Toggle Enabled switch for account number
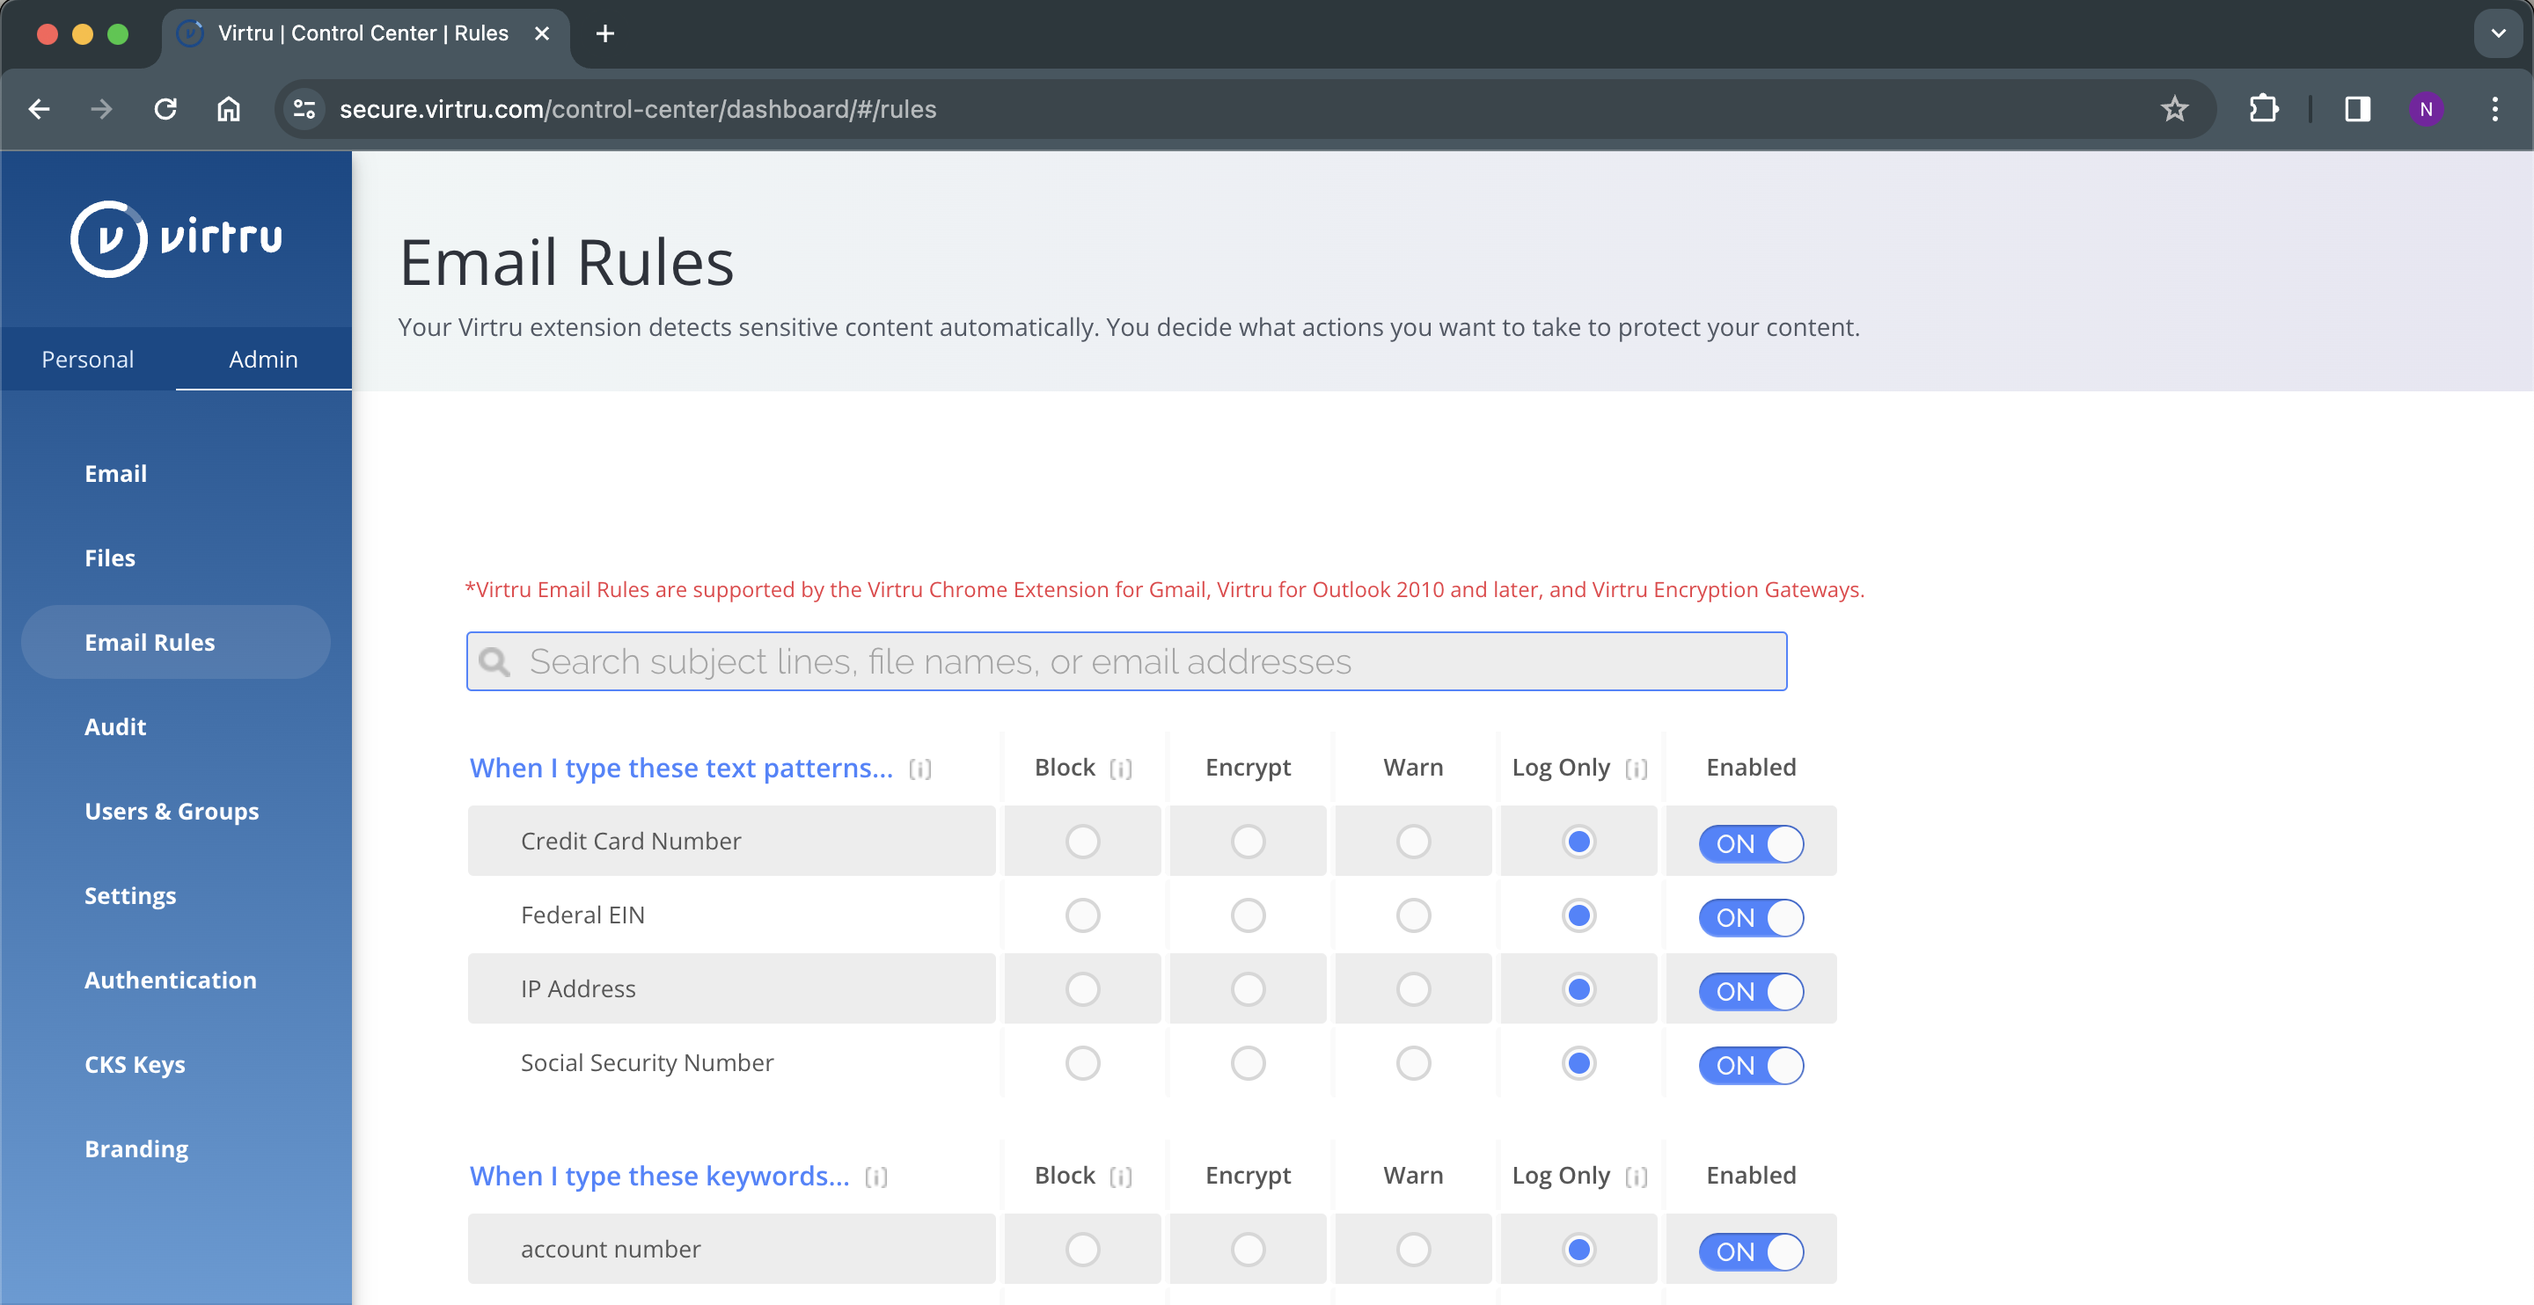 [1751, 1252]
